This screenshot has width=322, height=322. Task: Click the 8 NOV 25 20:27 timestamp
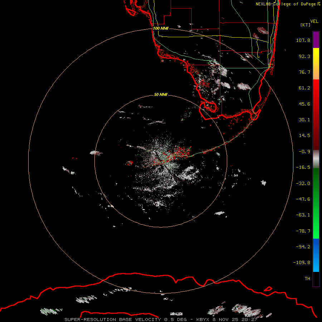[236, 319]
